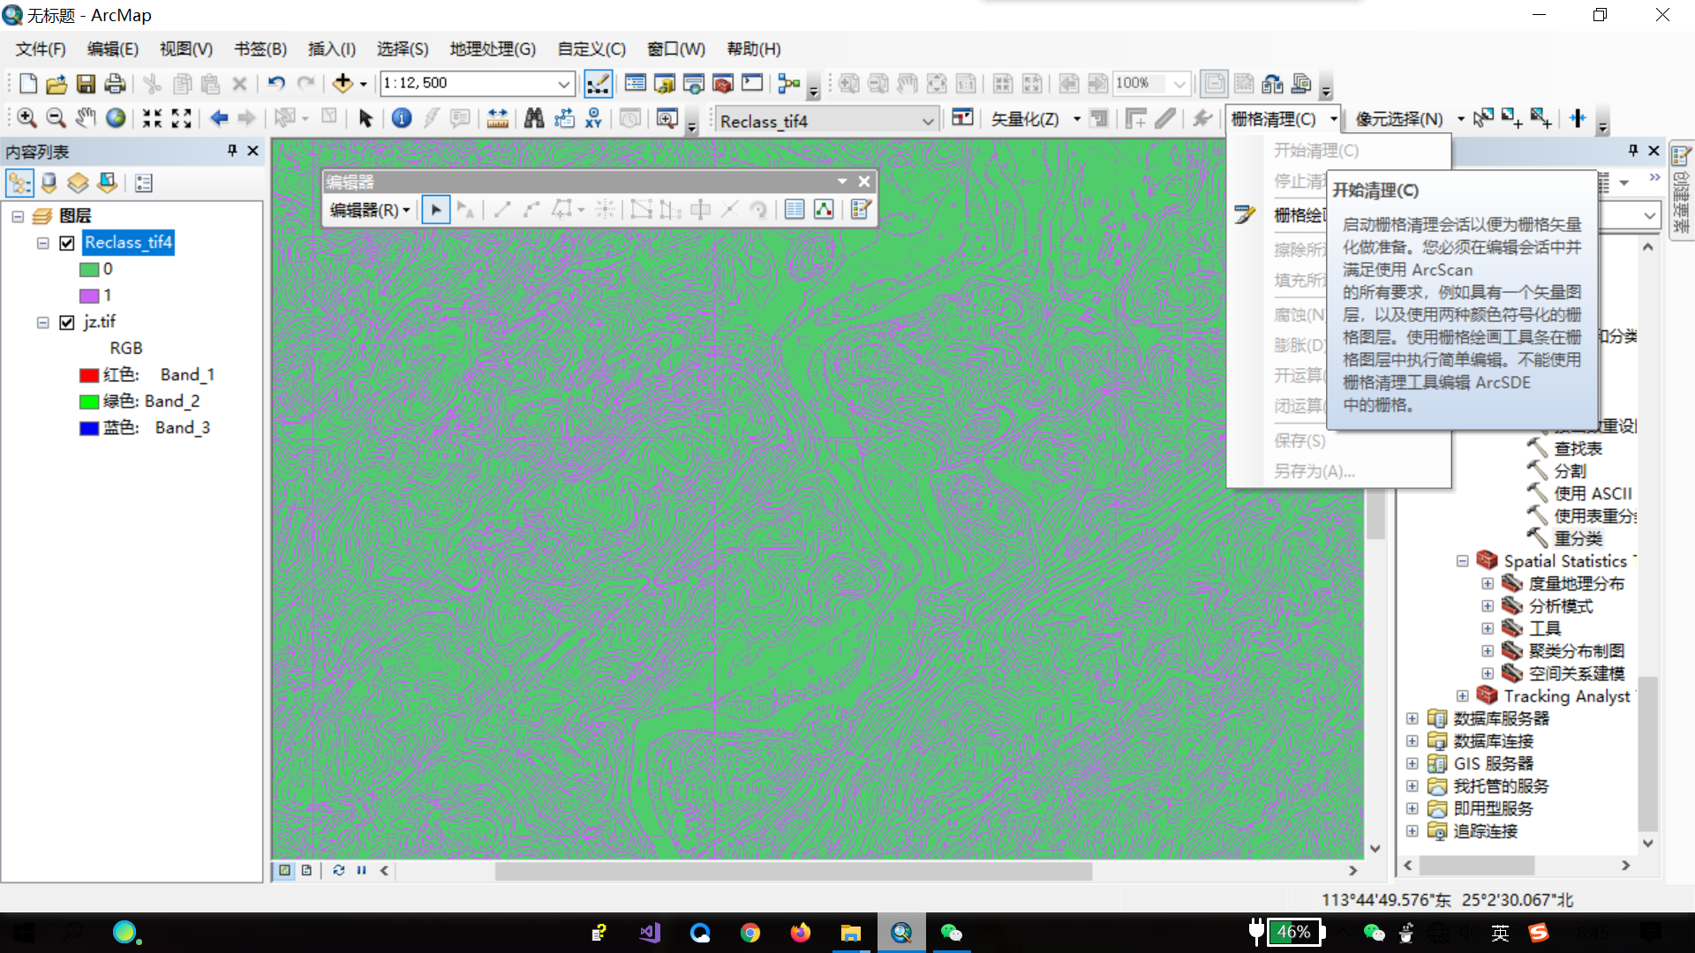This screenshot has height=953, width=1695.
Task: Open Sketch Properties in Editor toolbar
Action: point(824,210)
